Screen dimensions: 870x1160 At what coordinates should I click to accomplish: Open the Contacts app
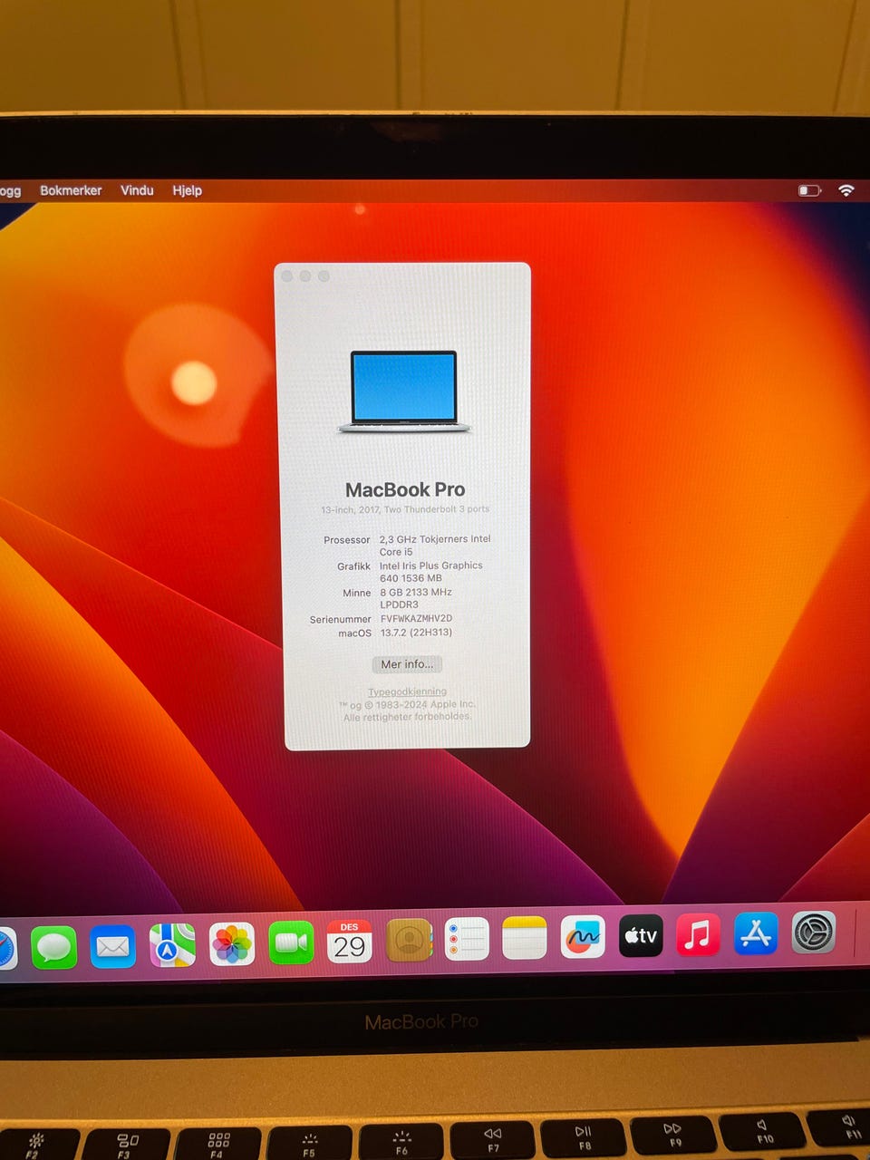409,941
